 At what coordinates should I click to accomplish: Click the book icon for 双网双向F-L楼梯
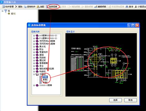37,44
